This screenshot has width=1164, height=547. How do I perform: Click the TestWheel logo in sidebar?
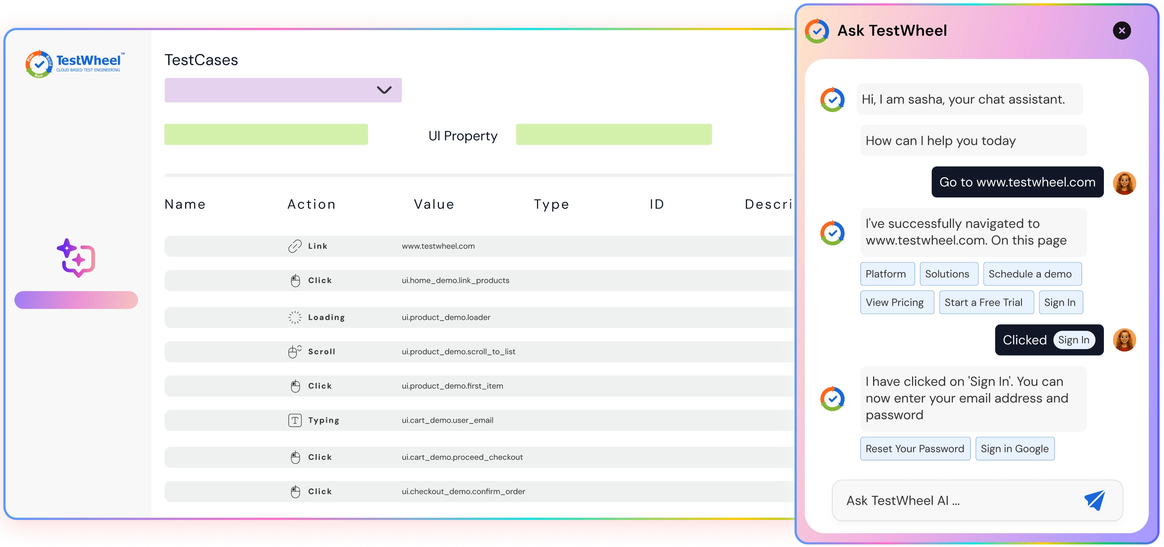(75, 64)
